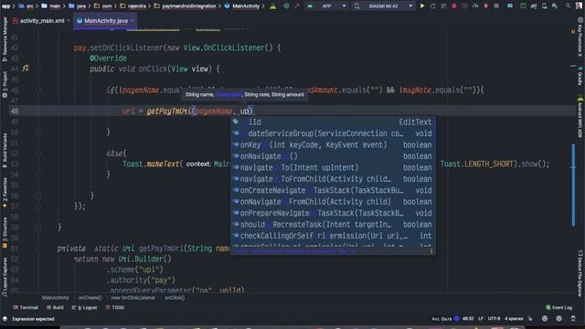
Task: Close the activity_main.xml tab
Action: [x=69, y=21]
